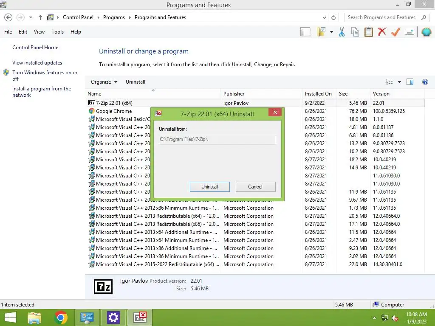Click the card-shaped Rename toolbar icon
The image size is (435, 326).
pyautogui.click(x=410, y=32)
